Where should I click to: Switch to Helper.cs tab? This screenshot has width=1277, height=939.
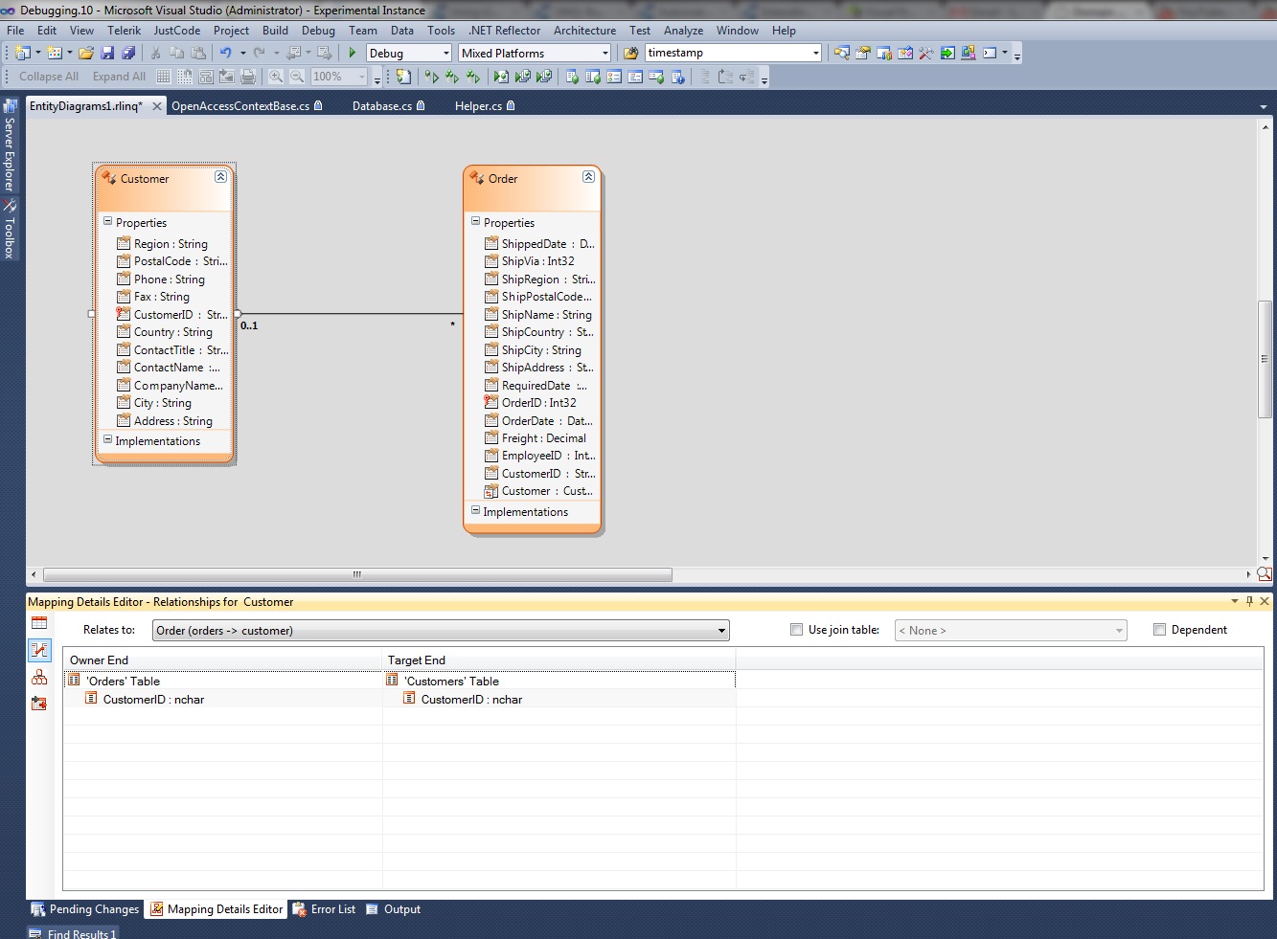[485, 106]
